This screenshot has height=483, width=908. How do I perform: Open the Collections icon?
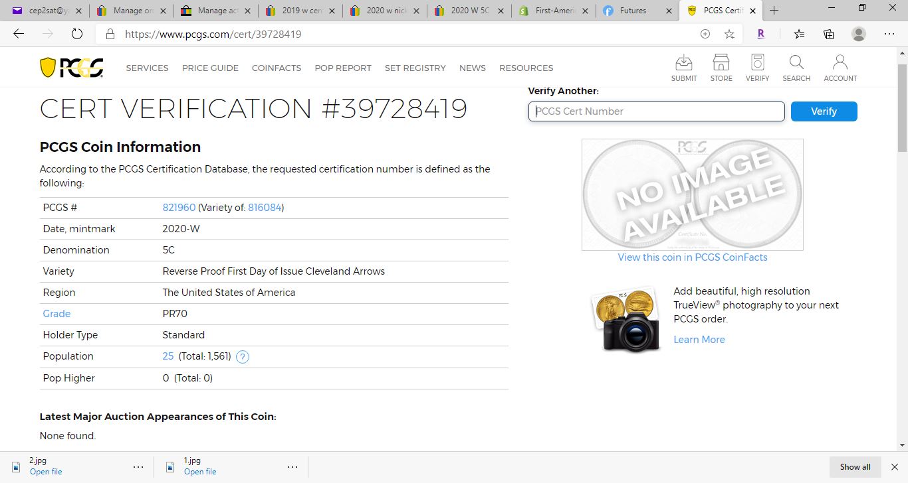click(x=829, y=34)
